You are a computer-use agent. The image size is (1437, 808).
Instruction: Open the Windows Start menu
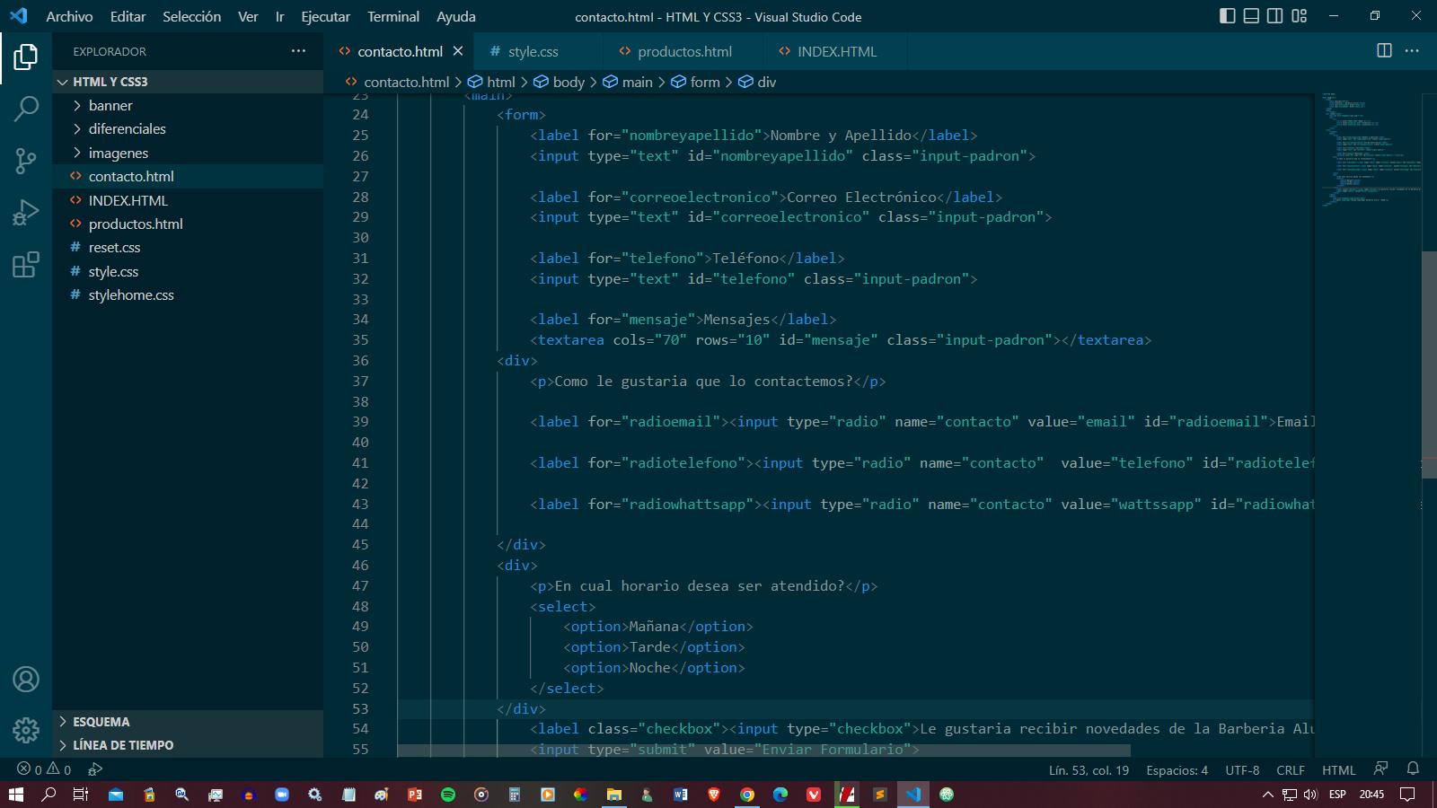[15, 795]
